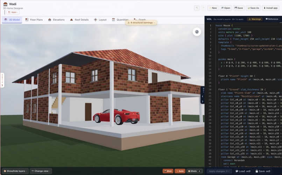Take a Shot of the view

168,171
